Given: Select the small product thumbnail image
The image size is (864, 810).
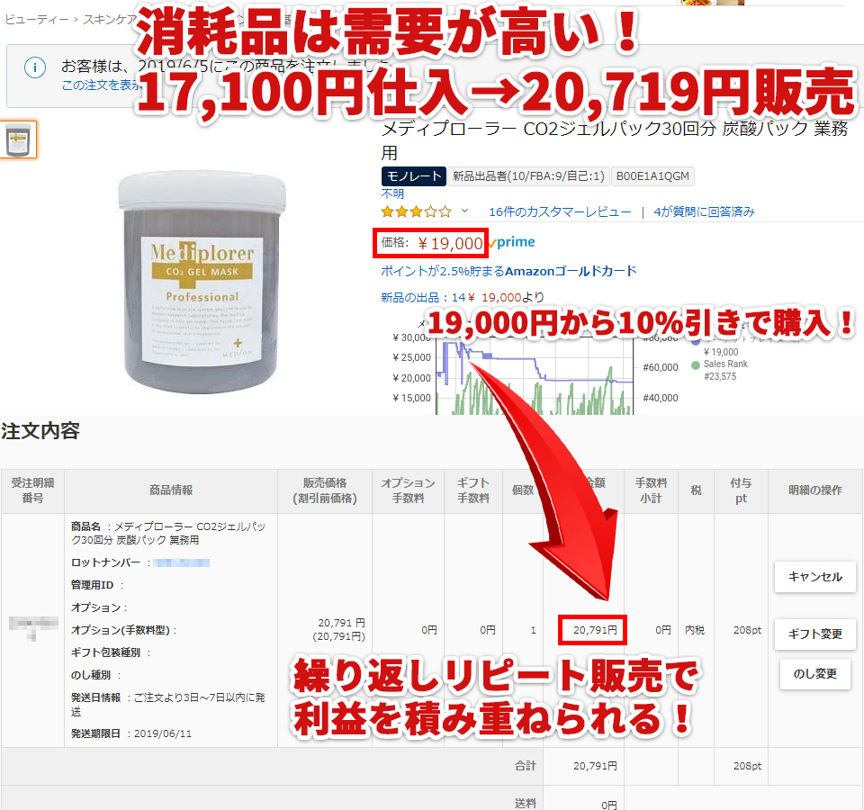Looking at the screenshot, I should (x=18, y=139).
